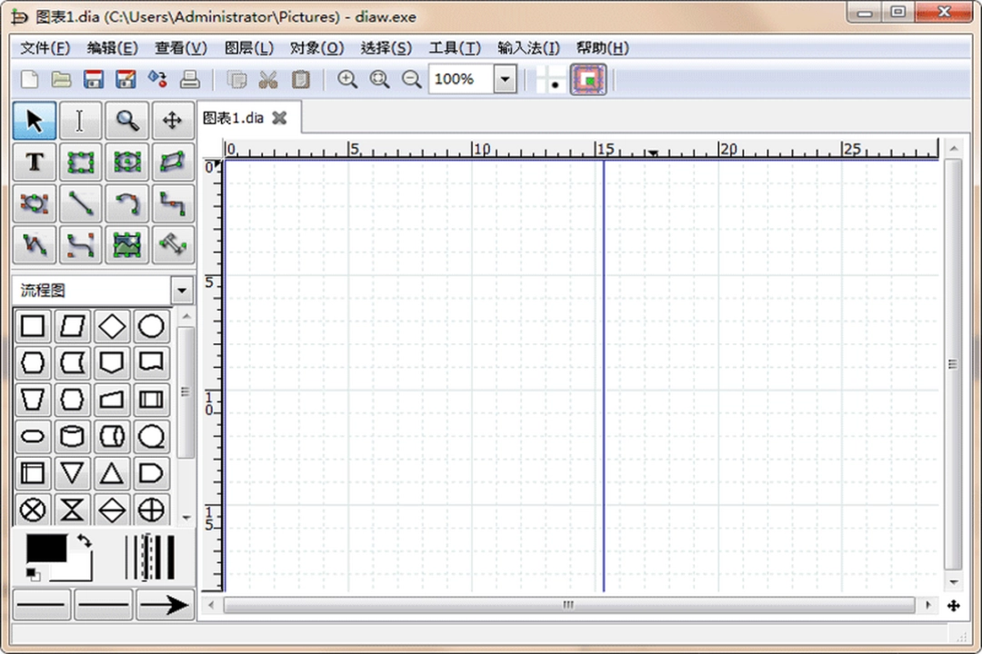Select the diamond decision flowchart shape
Viewport: 982px width, 654px height.
point(112,325)
